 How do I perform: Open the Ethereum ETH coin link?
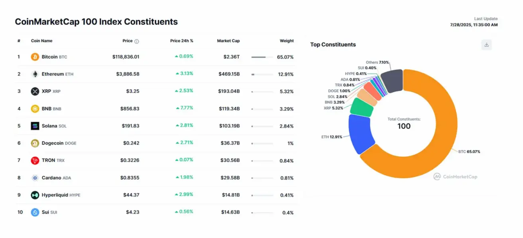click(x=57, y=74)
